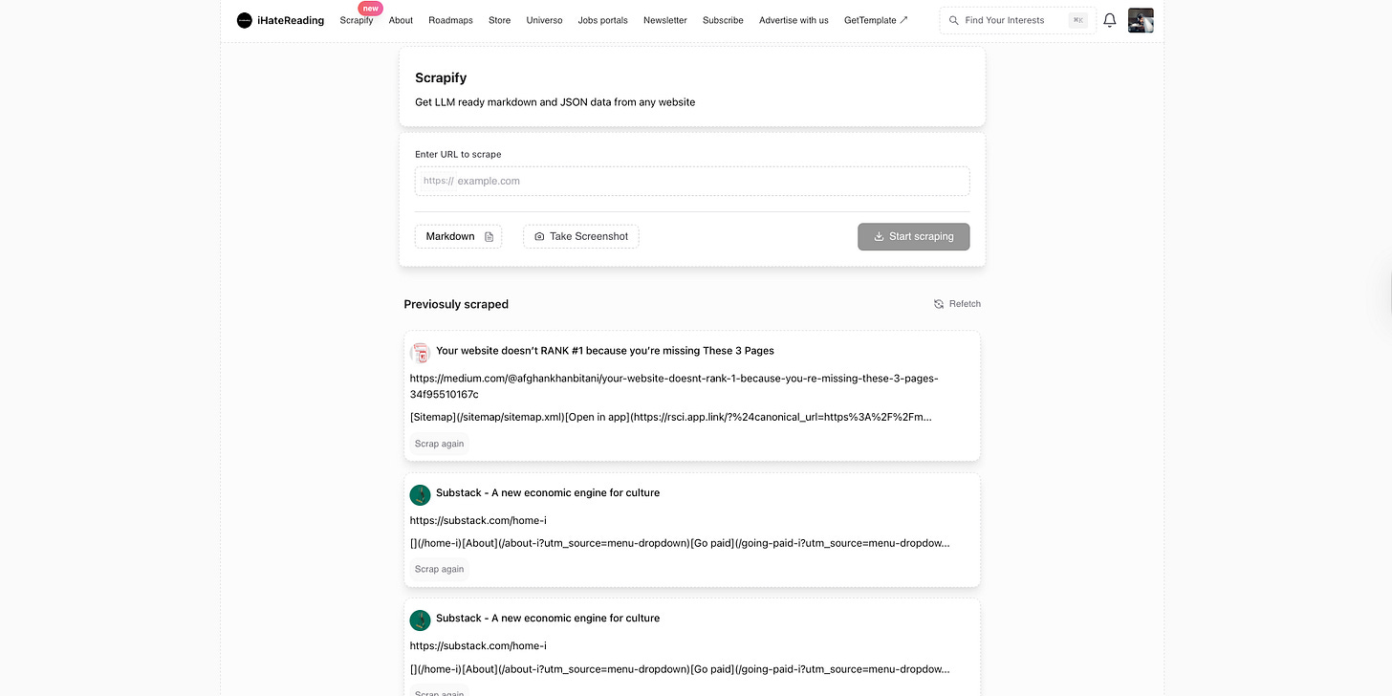Viewport: 1392px width, 696px height.
Task: Open the Jobs portals nav item
Action: (x=603, y=20)
